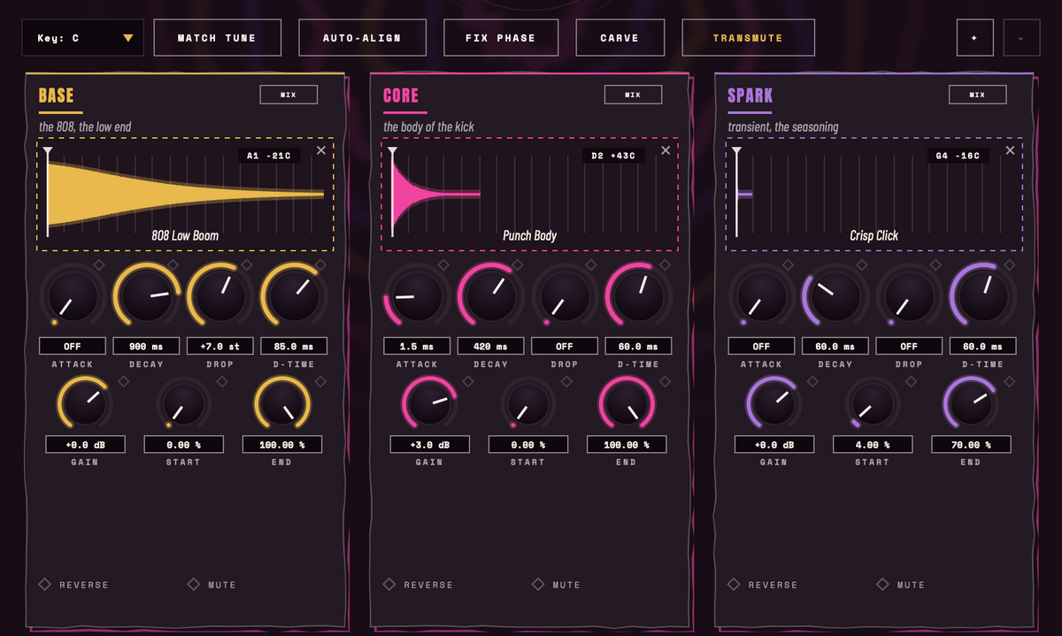
Task: Click diamond icon beside BASE Attack knob
Action: [x=99, y=264]
